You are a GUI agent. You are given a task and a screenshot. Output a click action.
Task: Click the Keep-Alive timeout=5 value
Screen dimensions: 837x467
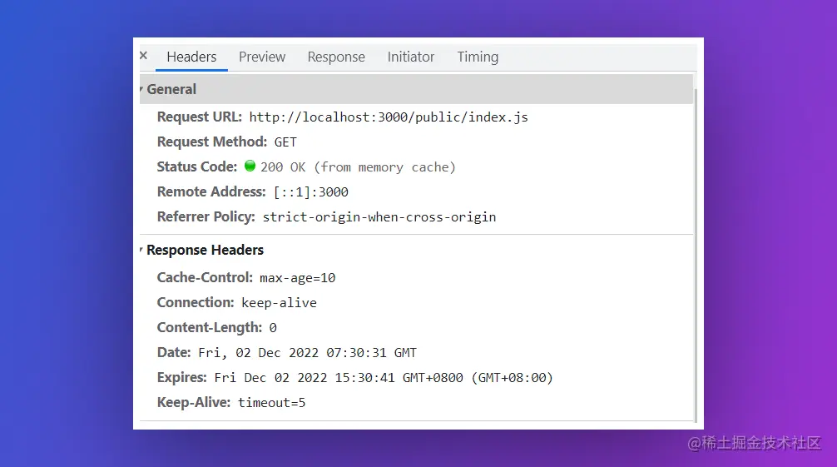272,403
